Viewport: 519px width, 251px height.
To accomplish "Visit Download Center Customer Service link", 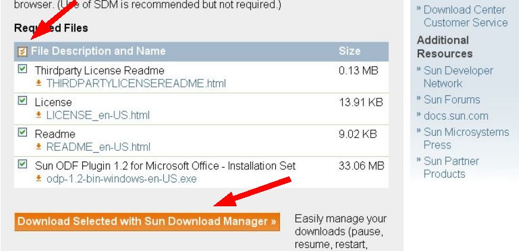I will pos(465,17).
